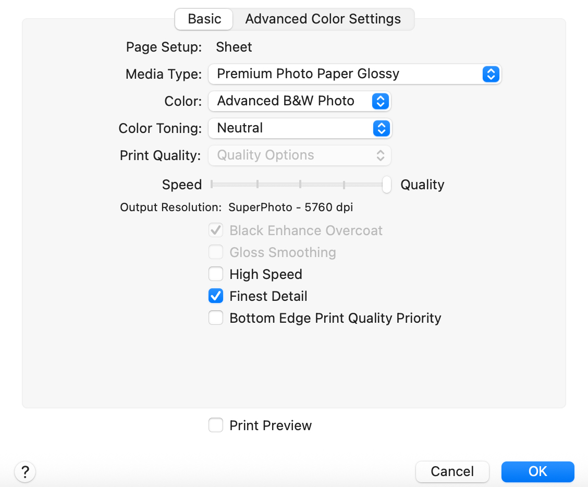Click the Color dropdown chevron icon
The image size is (588, 487).
point(380,101)
